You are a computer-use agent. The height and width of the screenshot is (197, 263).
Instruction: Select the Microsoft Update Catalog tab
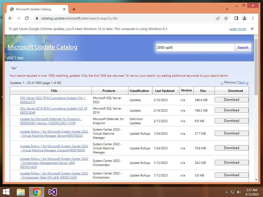tap(37, 9)
